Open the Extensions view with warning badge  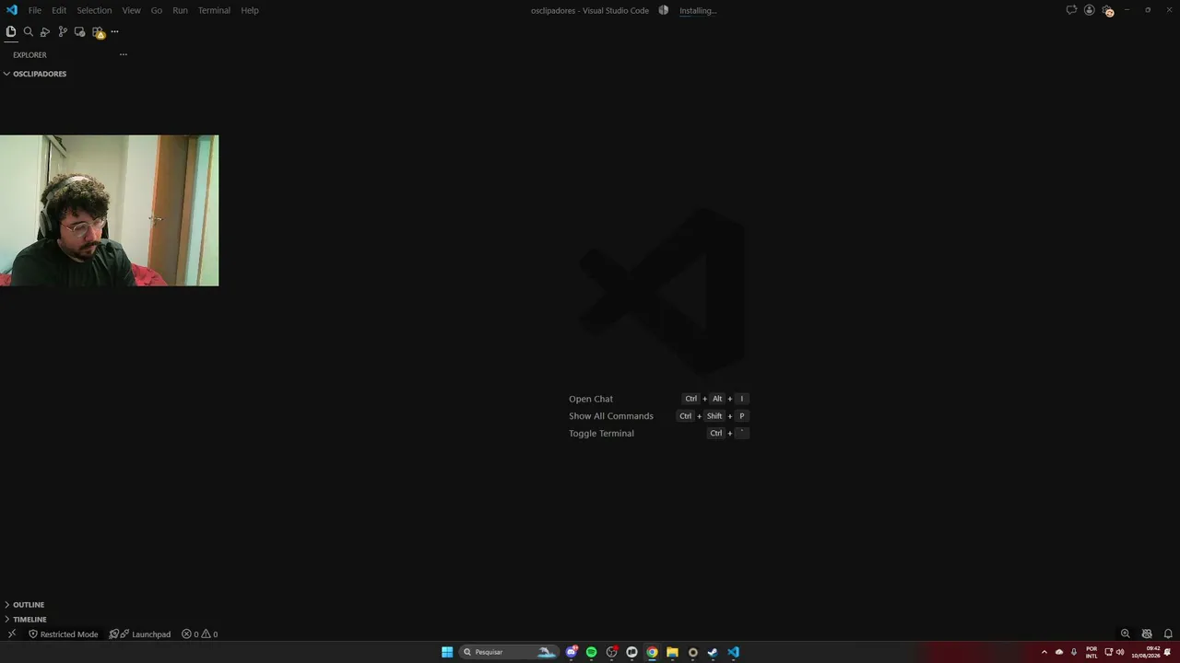coord(98,32)
